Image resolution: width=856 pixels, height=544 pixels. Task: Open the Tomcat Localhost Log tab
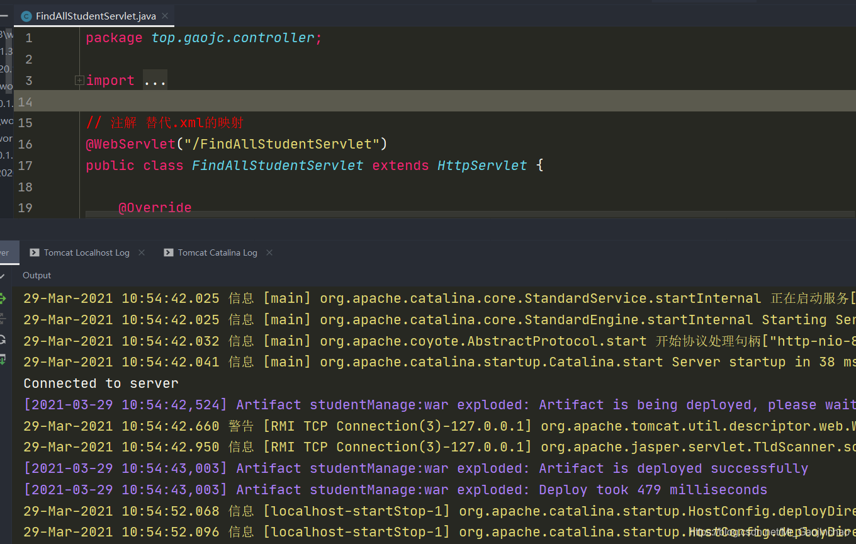point(87,252)
